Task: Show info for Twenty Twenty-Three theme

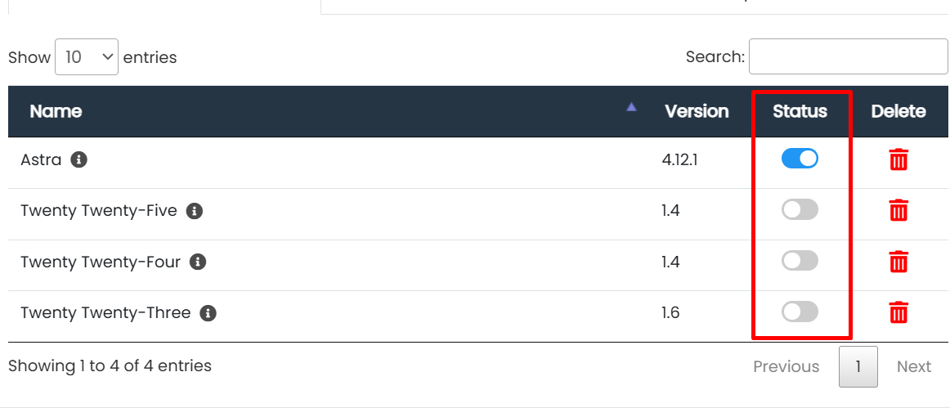Action: pyautogui.click(x=208, y=313)
